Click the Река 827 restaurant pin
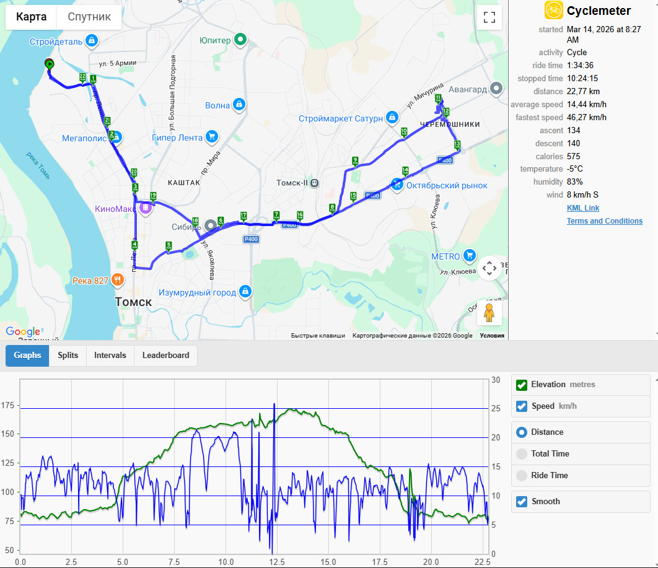Viewport: 658px width, 568px height. tap(118, 280)
